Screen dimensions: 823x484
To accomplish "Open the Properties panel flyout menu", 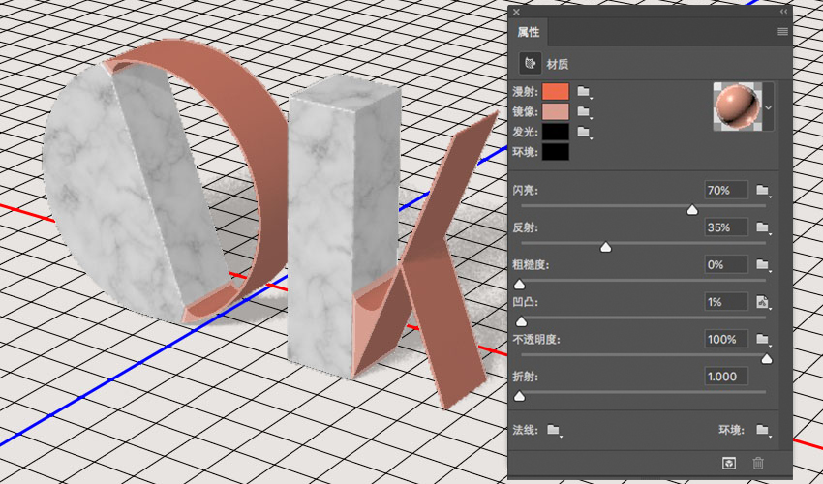I will point(782,32).
